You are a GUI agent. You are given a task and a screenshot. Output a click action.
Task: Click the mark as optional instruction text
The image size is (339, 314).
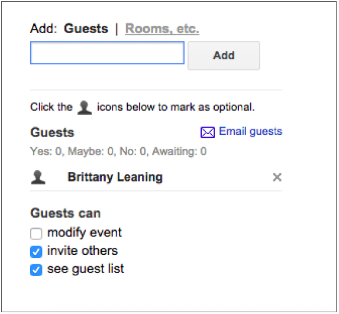tap(176, 107)
